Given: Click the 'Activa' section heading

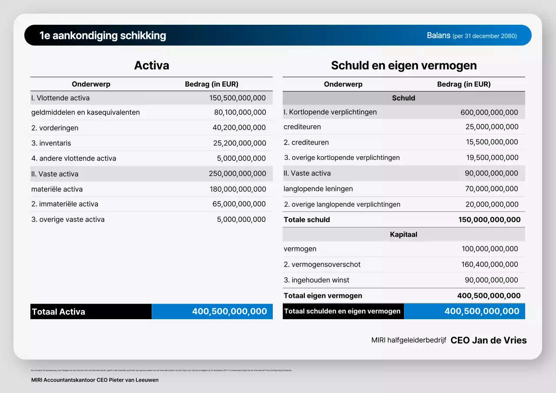Looking at the screenshot, I should coord(151,65).
